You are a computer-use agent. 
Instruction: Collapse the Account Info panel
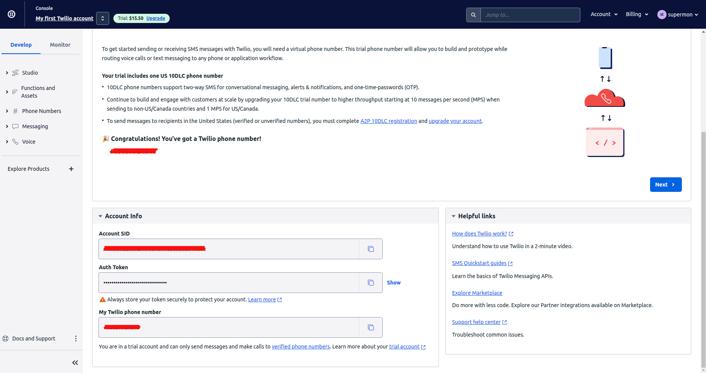pos(100,216)
